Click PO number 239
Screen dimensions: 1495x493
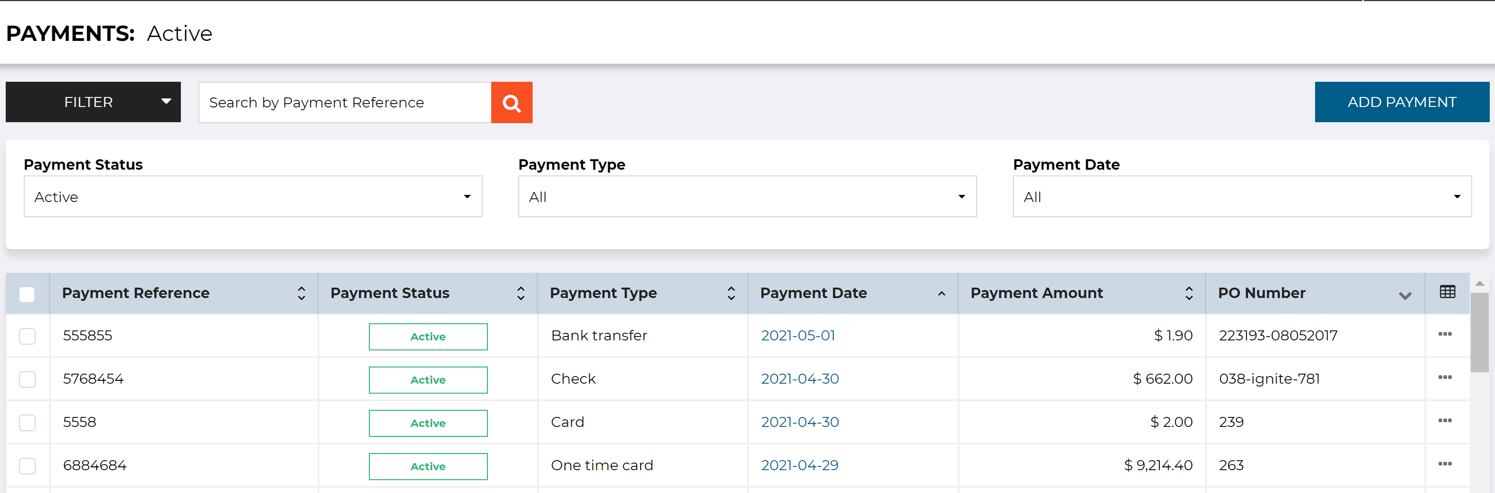pos(1231,422)
